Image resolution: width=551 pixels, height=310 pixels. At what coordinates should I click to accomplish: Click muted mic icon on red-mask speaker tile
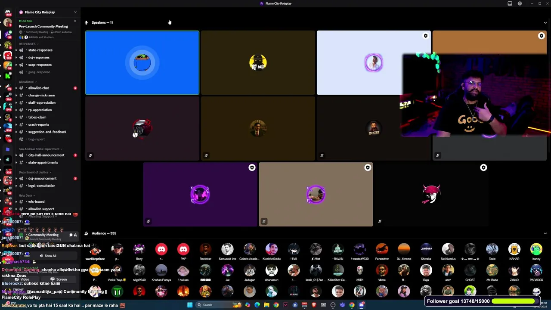380,221
